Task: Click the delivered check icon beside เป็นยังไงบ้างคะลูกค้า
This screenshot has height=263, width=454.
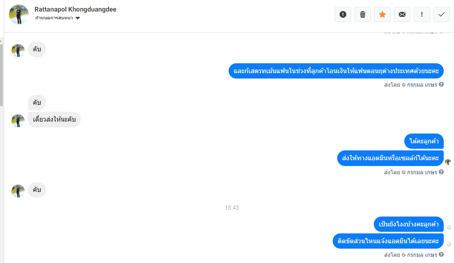Action: (449, 228)
